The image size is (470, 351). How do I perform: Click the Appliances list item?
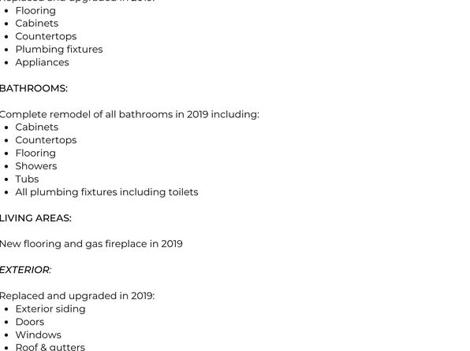point(43,62)
